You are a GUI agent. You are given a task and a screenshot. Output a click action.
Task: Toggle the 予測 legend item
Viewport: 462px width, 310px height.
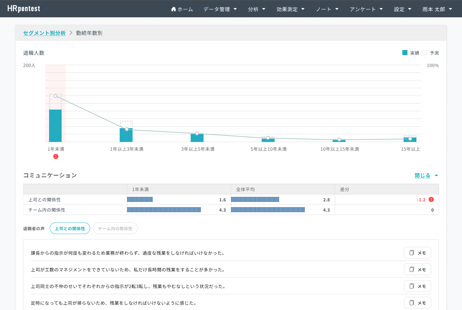click(431, 53)
